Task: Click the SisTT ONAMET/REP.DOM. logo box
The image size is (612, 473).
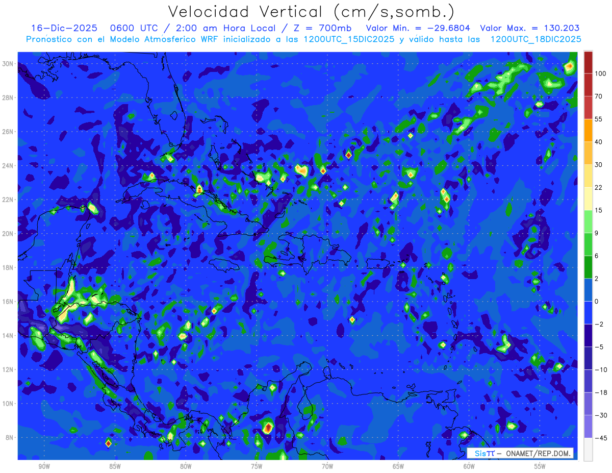Action: 520,453
